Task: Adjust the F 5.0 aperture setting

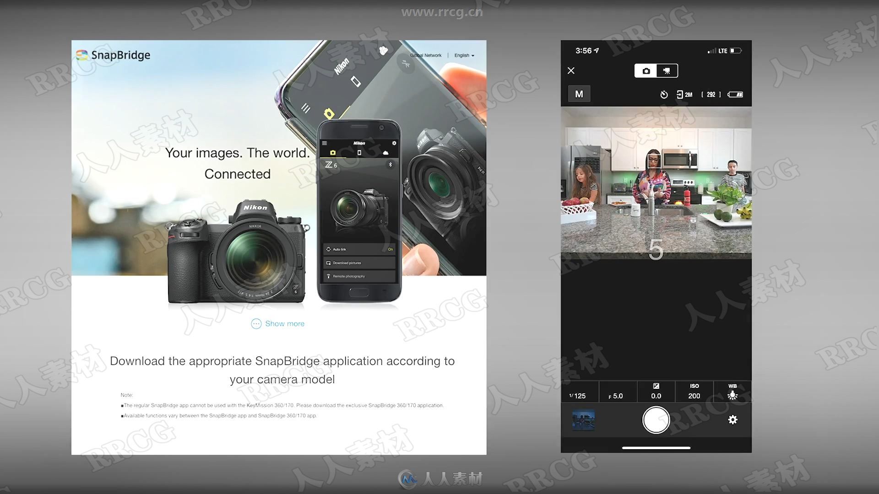Action: pos(618,392)
